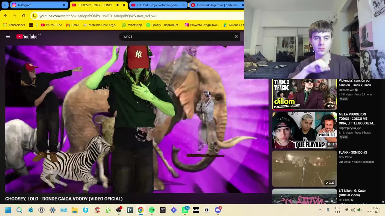Open the Chrome tab search dropdown
385x216 pixels.
pos(5,5)
